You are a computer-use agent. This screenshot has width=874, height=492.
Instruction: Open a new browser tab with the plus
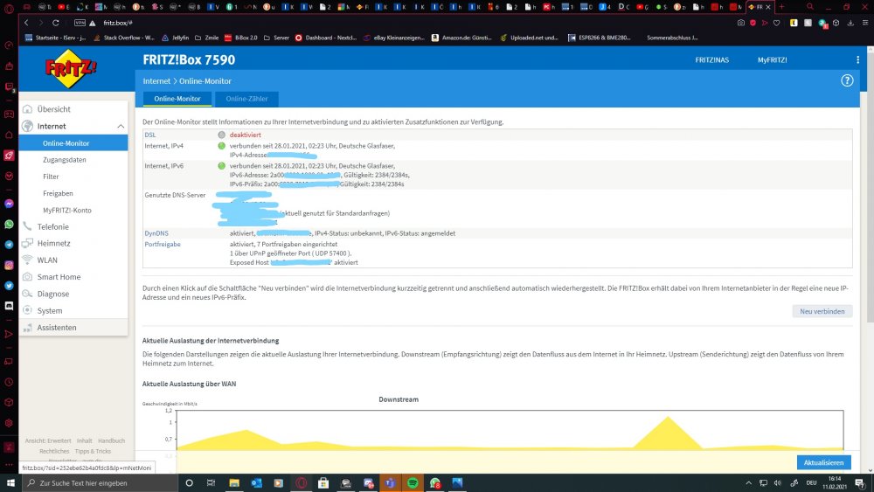point(781,7)
